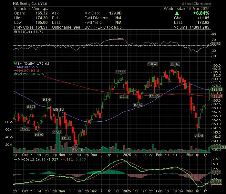Viewport: 226px width, 194px height.
Task: Click the Volume legend bar icon
Action: coord(15,74)
